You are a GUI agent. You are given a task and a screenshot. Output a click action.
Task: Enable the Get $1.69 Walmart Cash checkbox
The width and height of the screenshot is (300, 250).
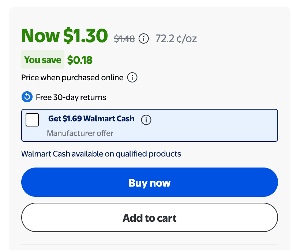point(32,120)
